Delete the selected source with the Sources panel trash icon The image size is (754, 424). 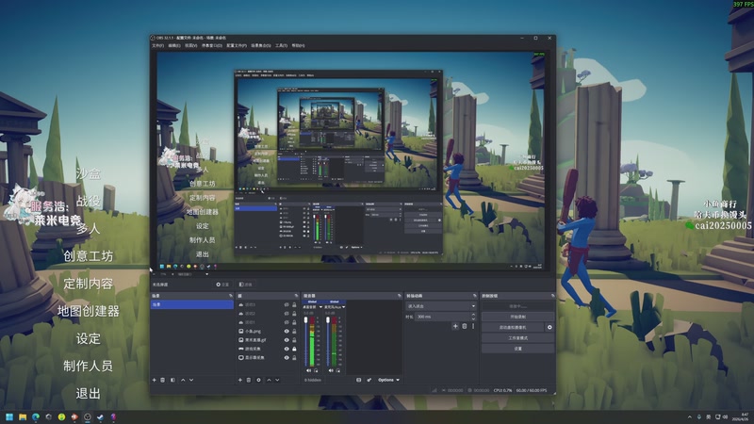pyautogui.click(x=249, y=380)
